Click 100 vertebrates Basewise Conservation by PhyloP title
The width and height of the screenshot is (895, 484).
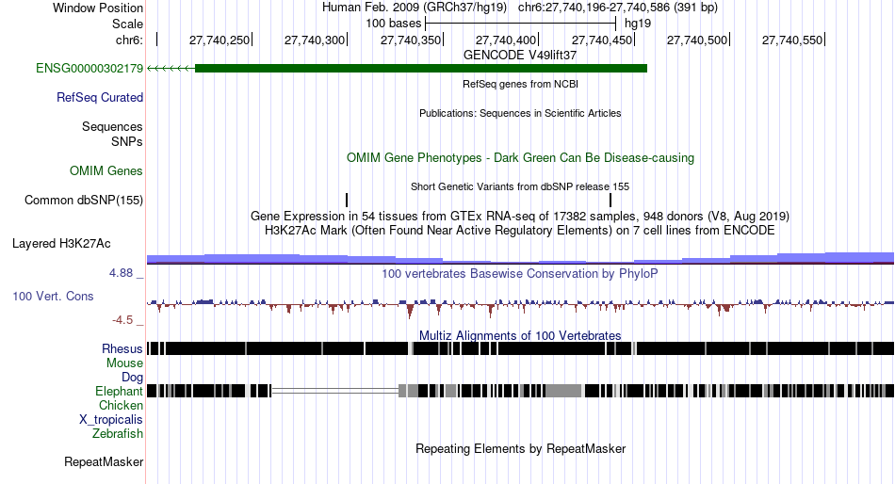[x=520, y=273]
